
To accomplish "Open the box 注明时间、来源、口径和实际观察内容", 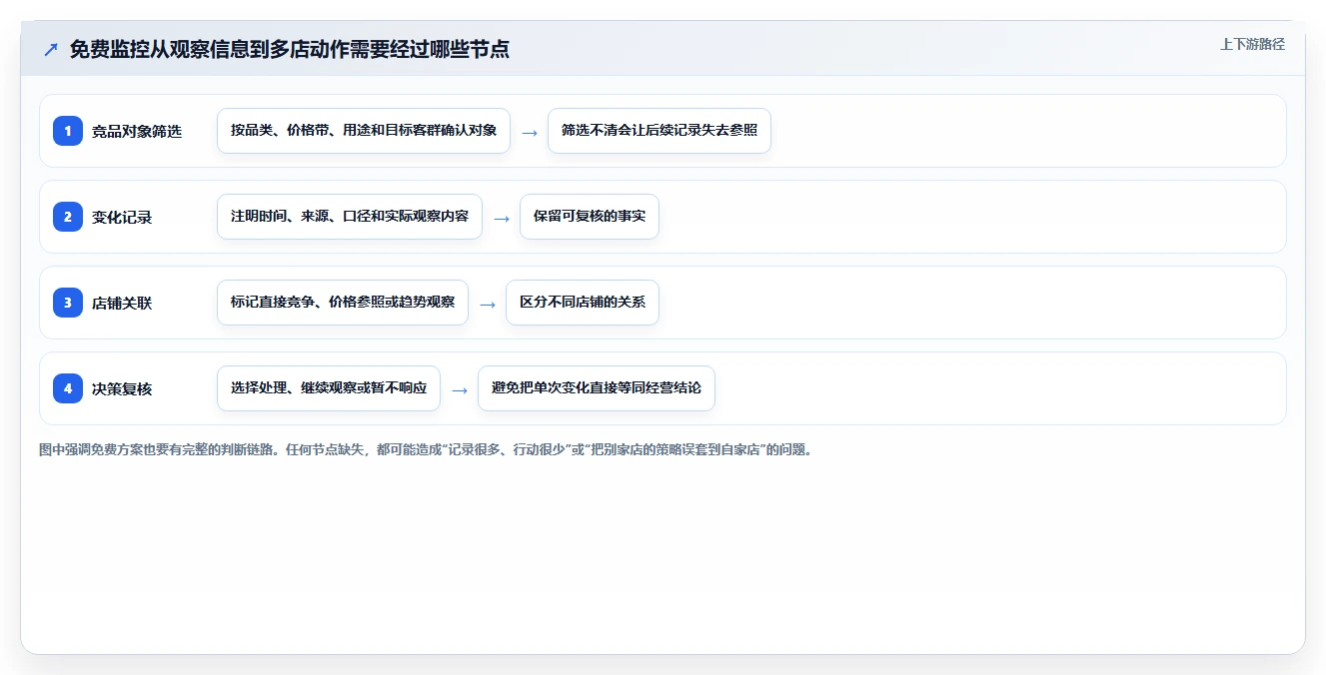I will coord(350,217).
